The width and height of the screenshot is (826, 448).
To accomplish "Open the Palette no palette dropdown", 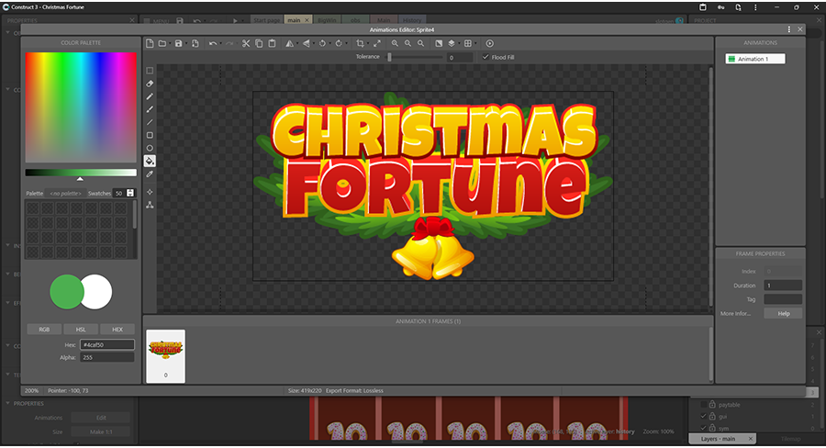I will click(66, 193).
